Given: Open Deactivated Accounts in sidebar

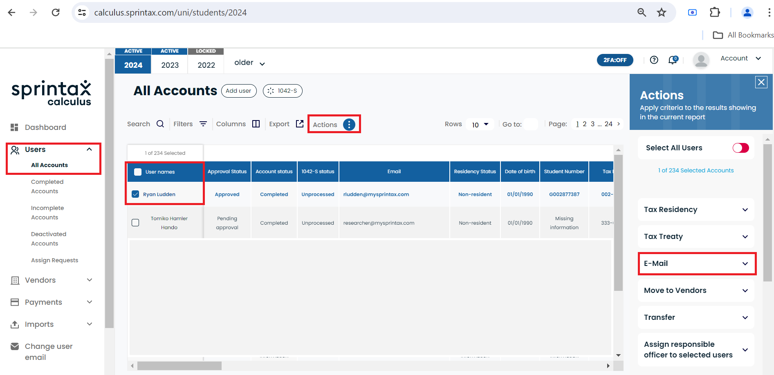Looking at the screenshot, I should pyautogui.click(x=49, y=239).
